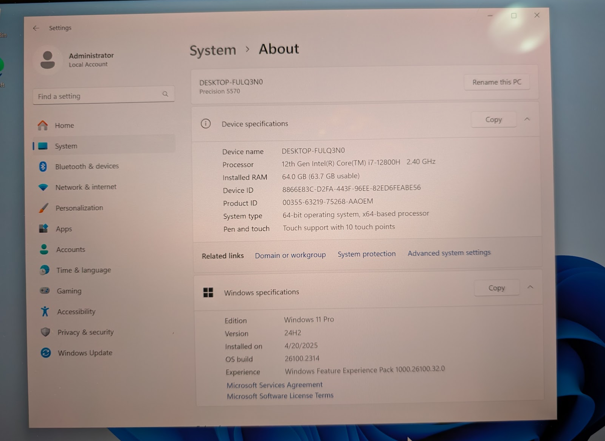Click the Windows Feature Experience Pack text
Viewport: 605px width, 441px height.
(x=365, y=370)
